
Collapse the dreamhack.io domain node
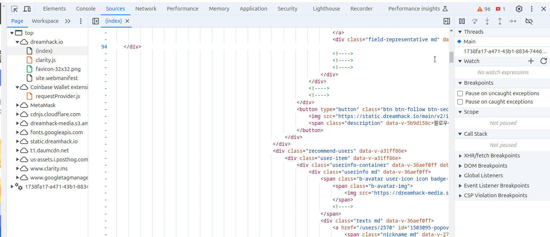pyautogui.click(x=17, y=42)
